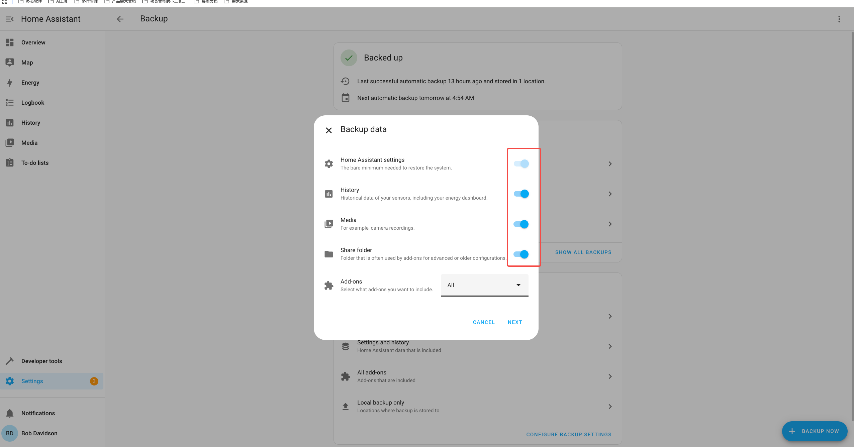Click 'Select what add-ons you want to include.' text
The height and width of the screenshot is (447, 854).
coord(387,290)
